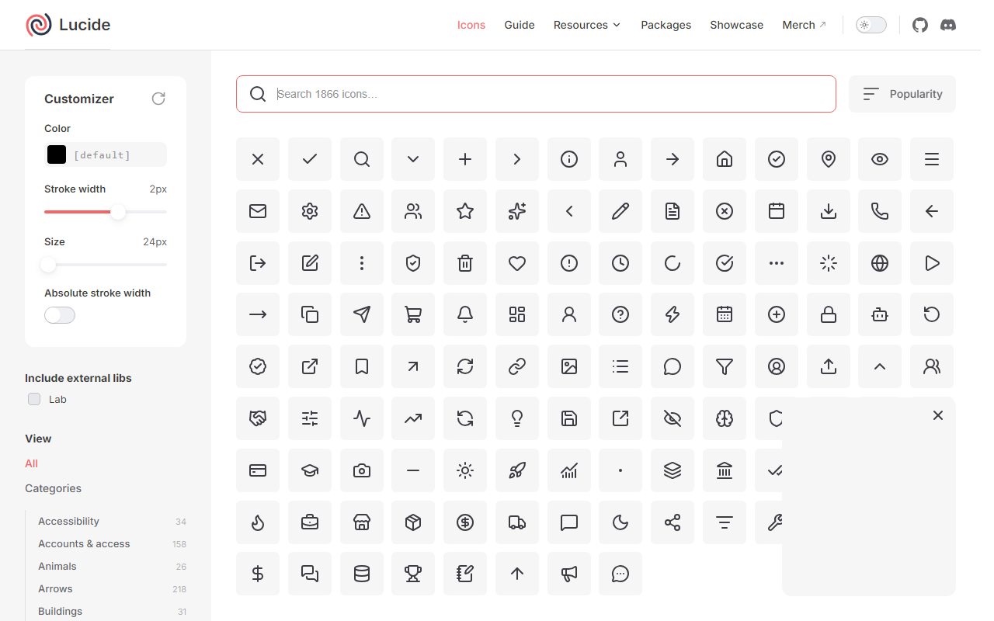Screen dimensions: 994x621
Task: Open the Packages page
Action: click(x=666, y=25)
